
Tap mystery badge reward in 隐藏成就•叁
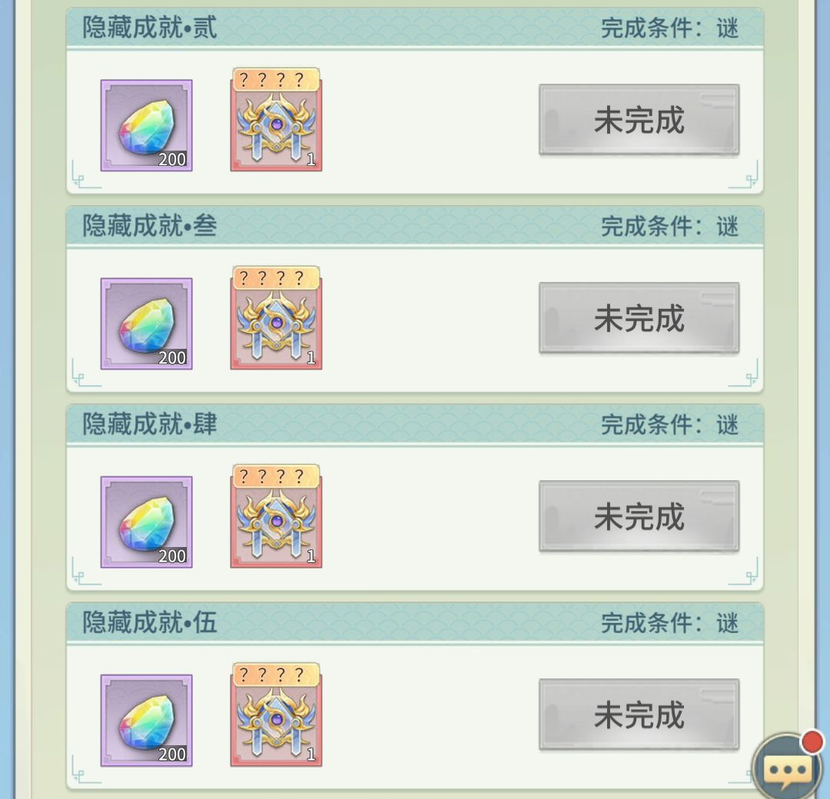point(276,318)
